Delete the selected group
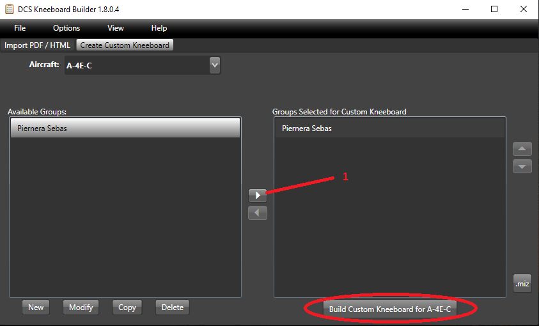This screenshot has width=539, height=326. (172, 307)
